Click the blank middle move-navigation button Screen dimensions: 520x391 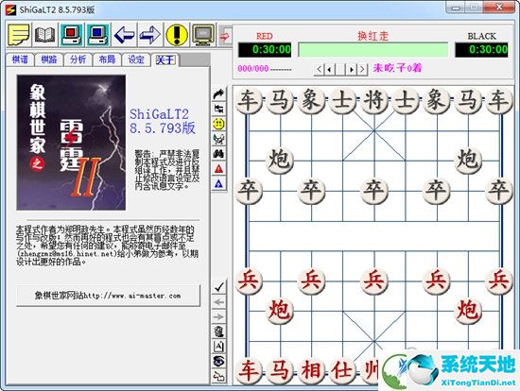(340, 69)
